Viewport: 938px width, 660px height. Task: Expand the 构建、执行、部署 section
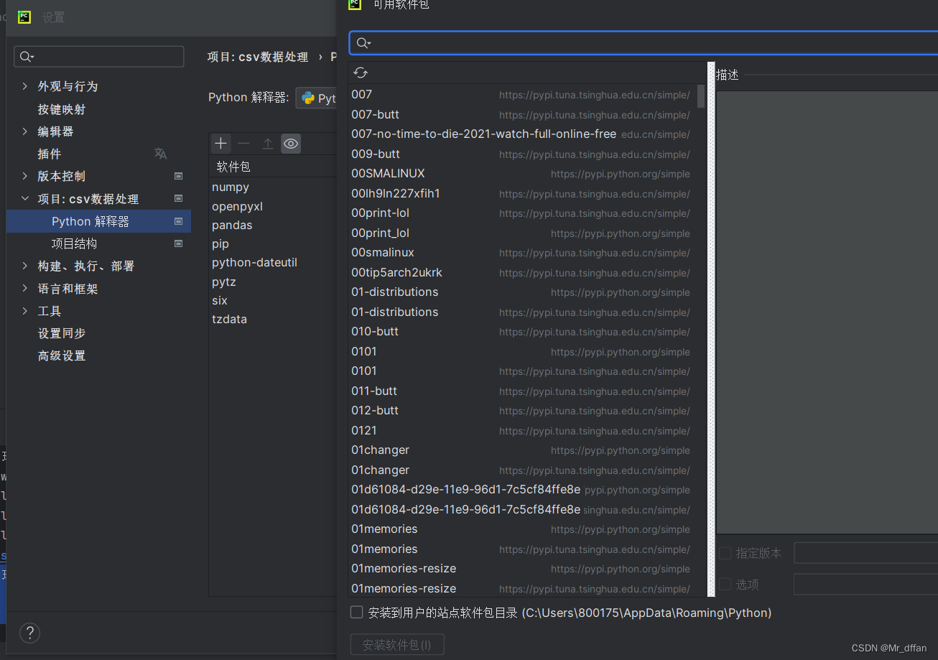pyautogui.click(x=25, y=266)
